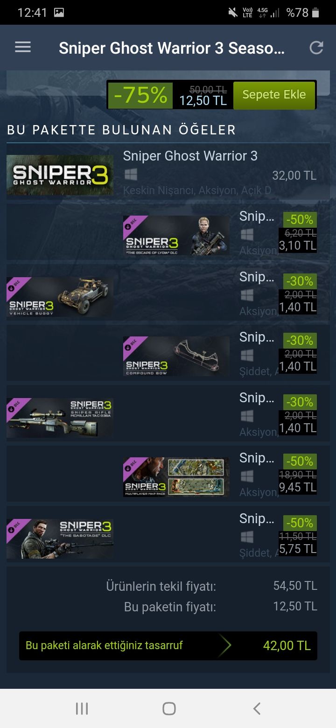
Task: Tap the -75% bundle discount badge
Action: click(x=140, y=95)
